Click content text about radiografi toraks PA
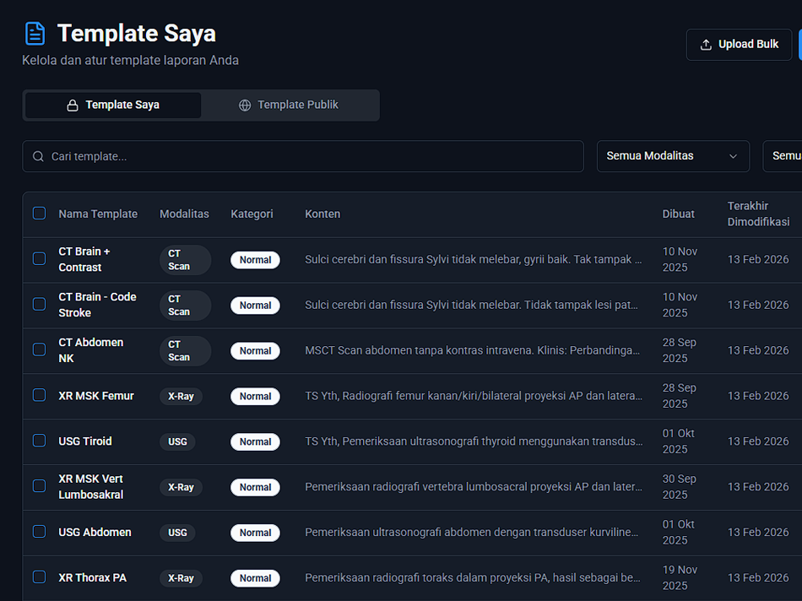Image resolution: width=802 pixels, height=601 pixels. pos(473,578)
